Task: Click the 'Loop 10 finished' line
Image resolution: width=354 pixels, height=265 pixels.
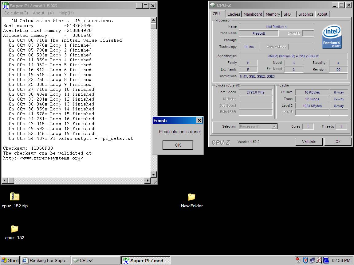Action: 52,89
